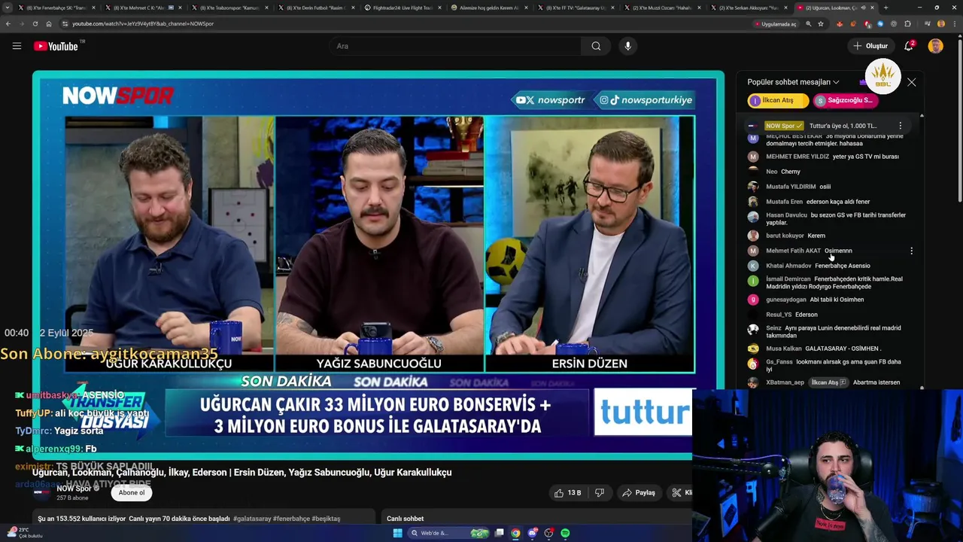The width and height of the screenshot is (963, 542).
Task: Open the zoom magnifier in address bar
Action: pos(808,23)
